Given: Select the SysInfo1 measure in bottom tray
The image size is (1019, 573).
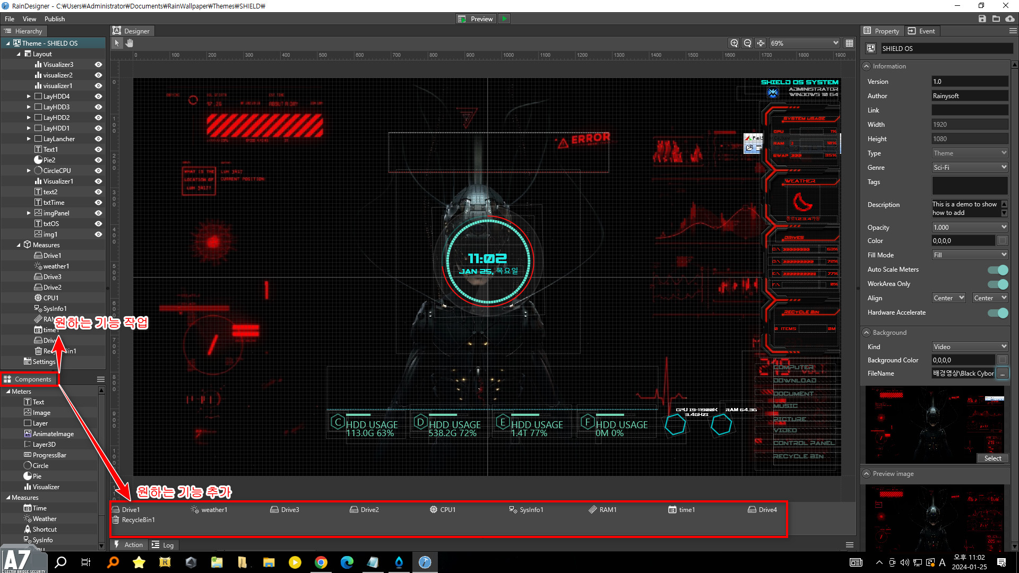Looking at the screenshot, I should pos(526,509).
